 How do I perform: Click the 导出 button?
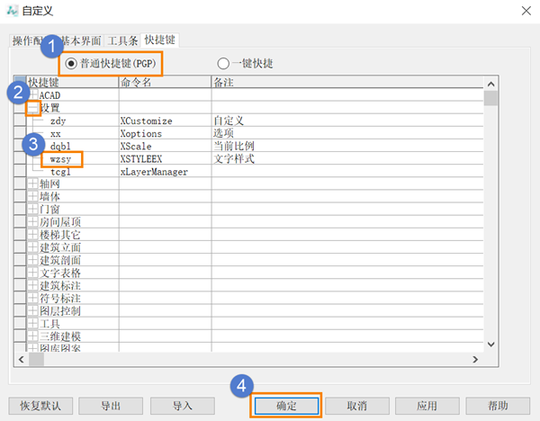coord(111,406)
